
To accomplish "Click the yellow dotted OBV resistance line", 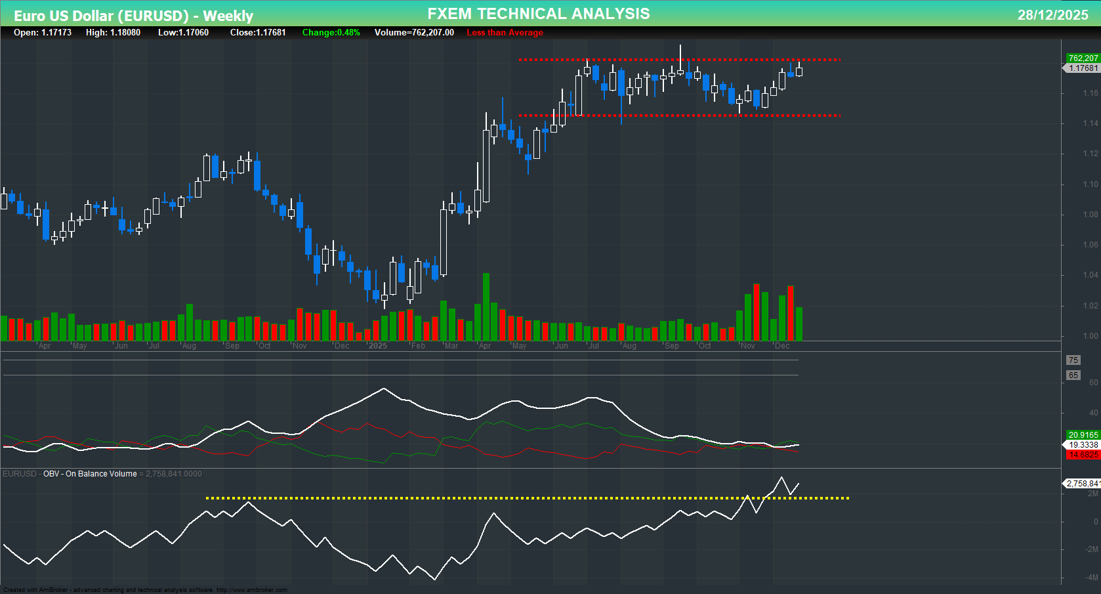I will 525,498.
